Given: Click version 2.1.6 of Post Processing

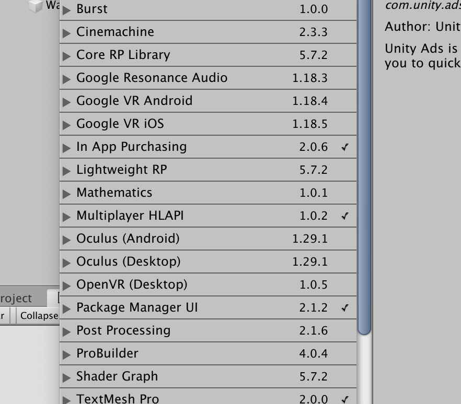Looking at the screenshot, I should [314, 330].
